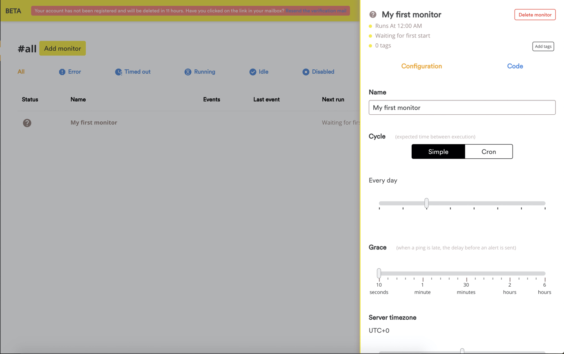
Task: Click the Idle checkmark icon
Action: point(253,72)
